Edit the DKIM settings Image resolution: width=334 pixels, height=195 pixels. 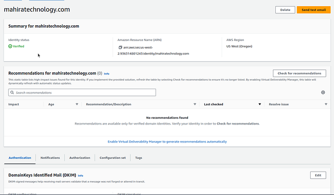pyautogui.click(x=318, y=175)
